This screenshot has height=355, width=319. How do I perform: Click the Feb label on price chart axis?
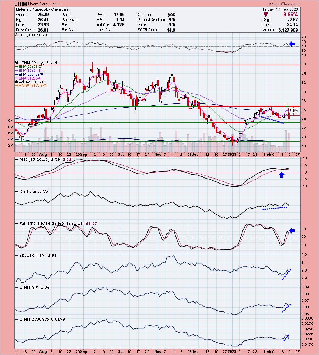coord(268,155)
